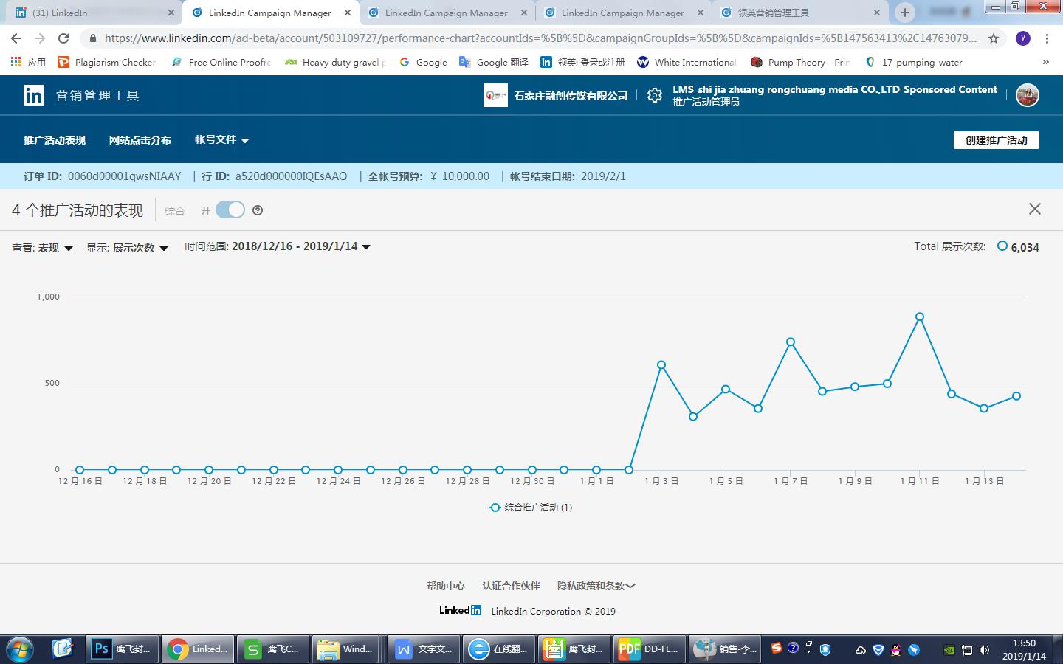Screen dimensions: 1063x664
Task: Open the 帮助中心 link in footer
Action: pyautogui.click(x=445, y=586)
